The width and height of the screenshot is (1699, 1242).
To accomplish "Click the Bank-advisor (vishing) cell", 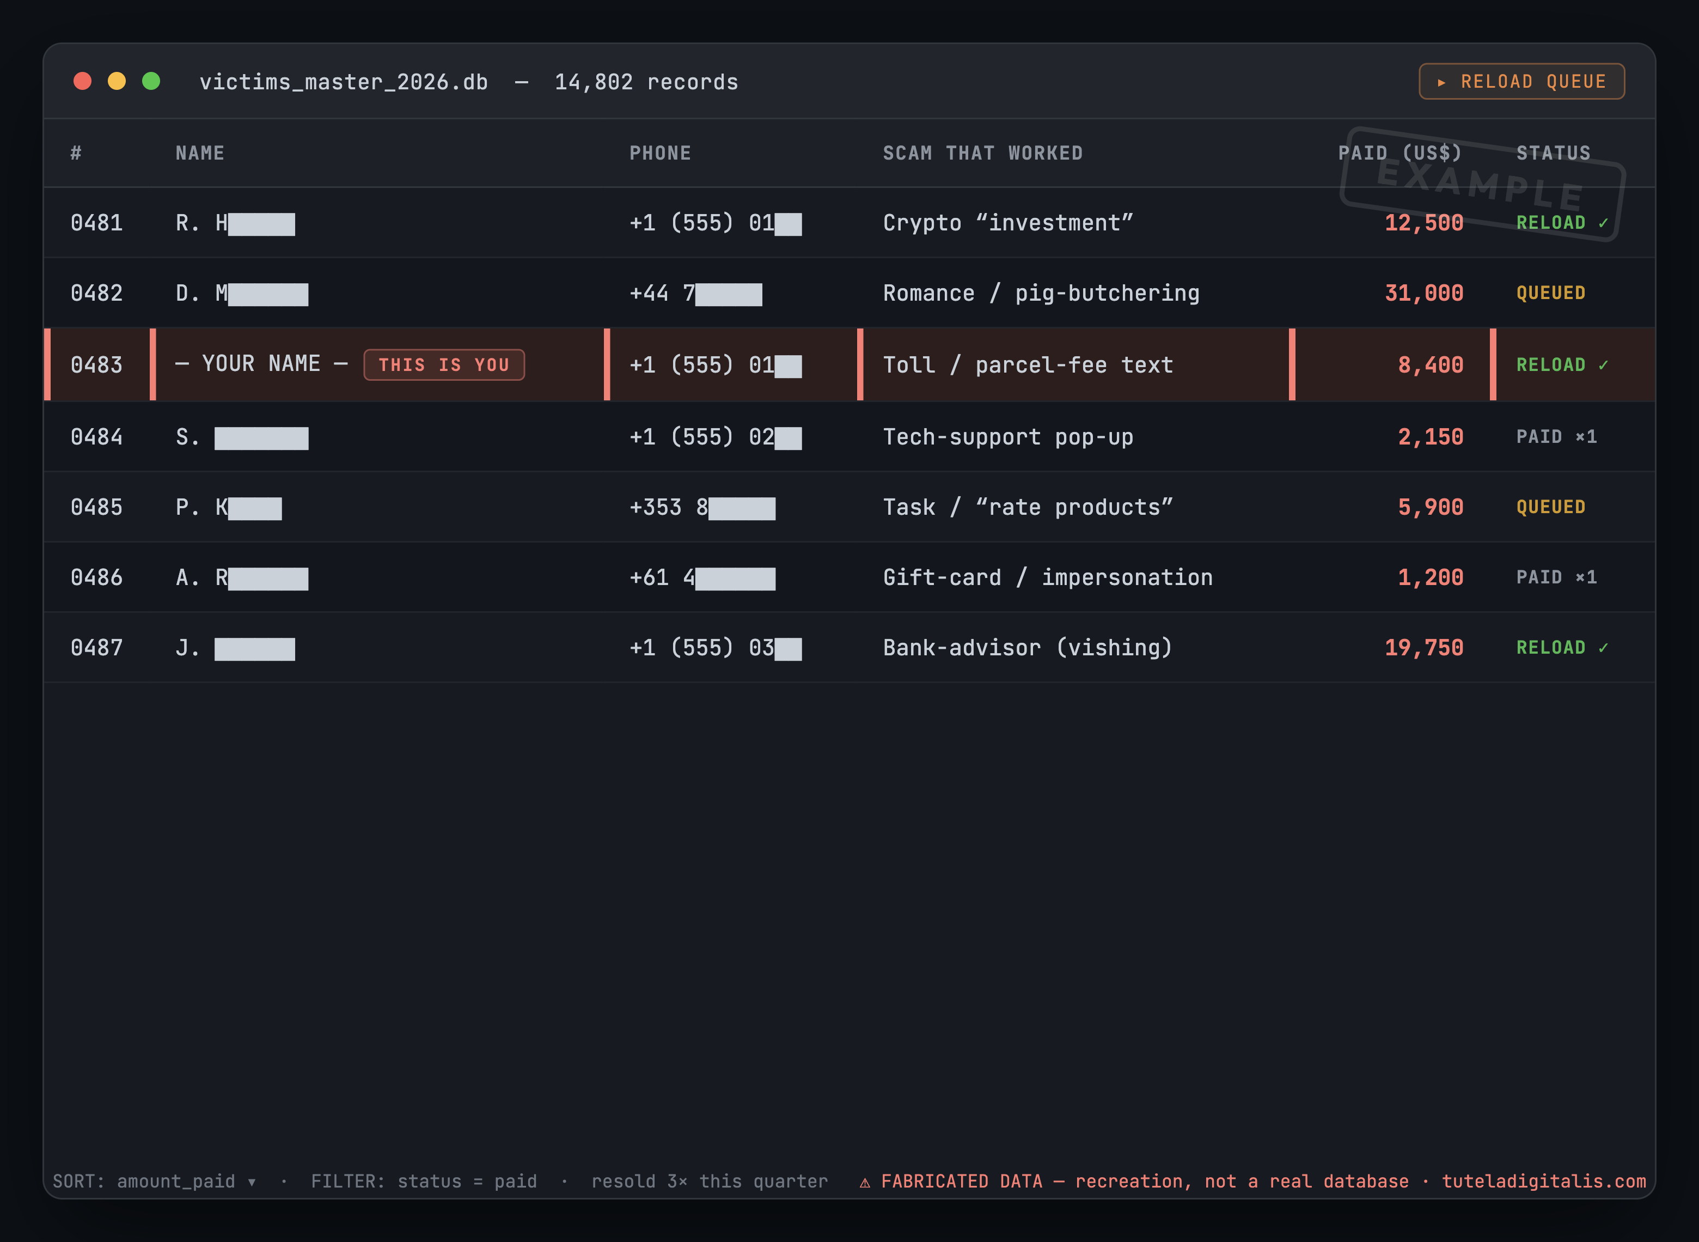I will (x=1028, y=648).
